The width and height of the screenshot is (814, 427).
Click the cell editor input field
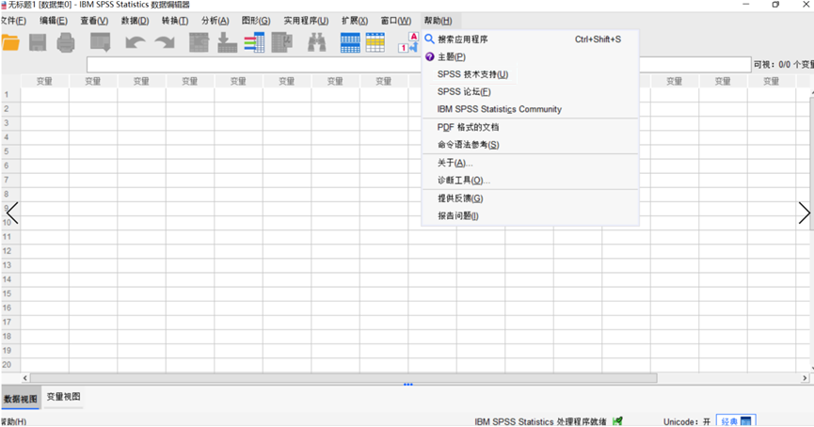point(254,65)
